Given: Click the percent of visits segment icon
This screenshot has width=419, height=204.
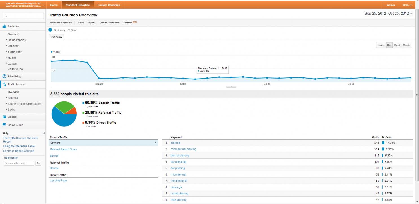Looking at the screenshot, I should [50, 30].
